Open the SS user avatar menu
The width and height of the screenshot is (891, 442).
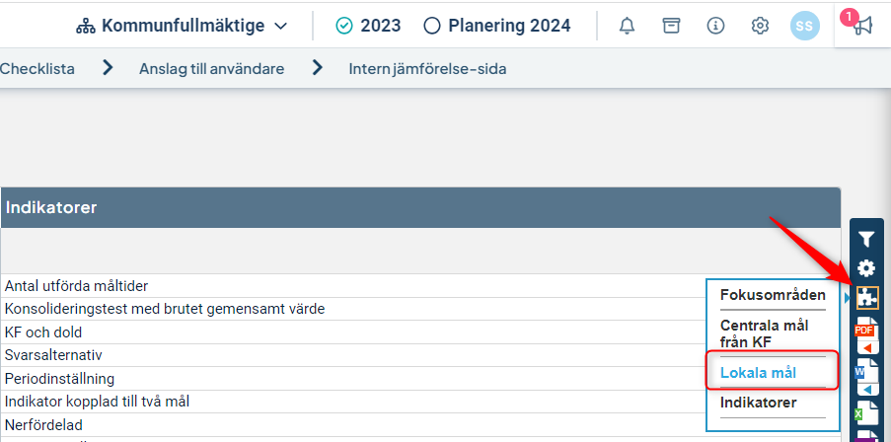pyautogui.click(x=804, y=26)
